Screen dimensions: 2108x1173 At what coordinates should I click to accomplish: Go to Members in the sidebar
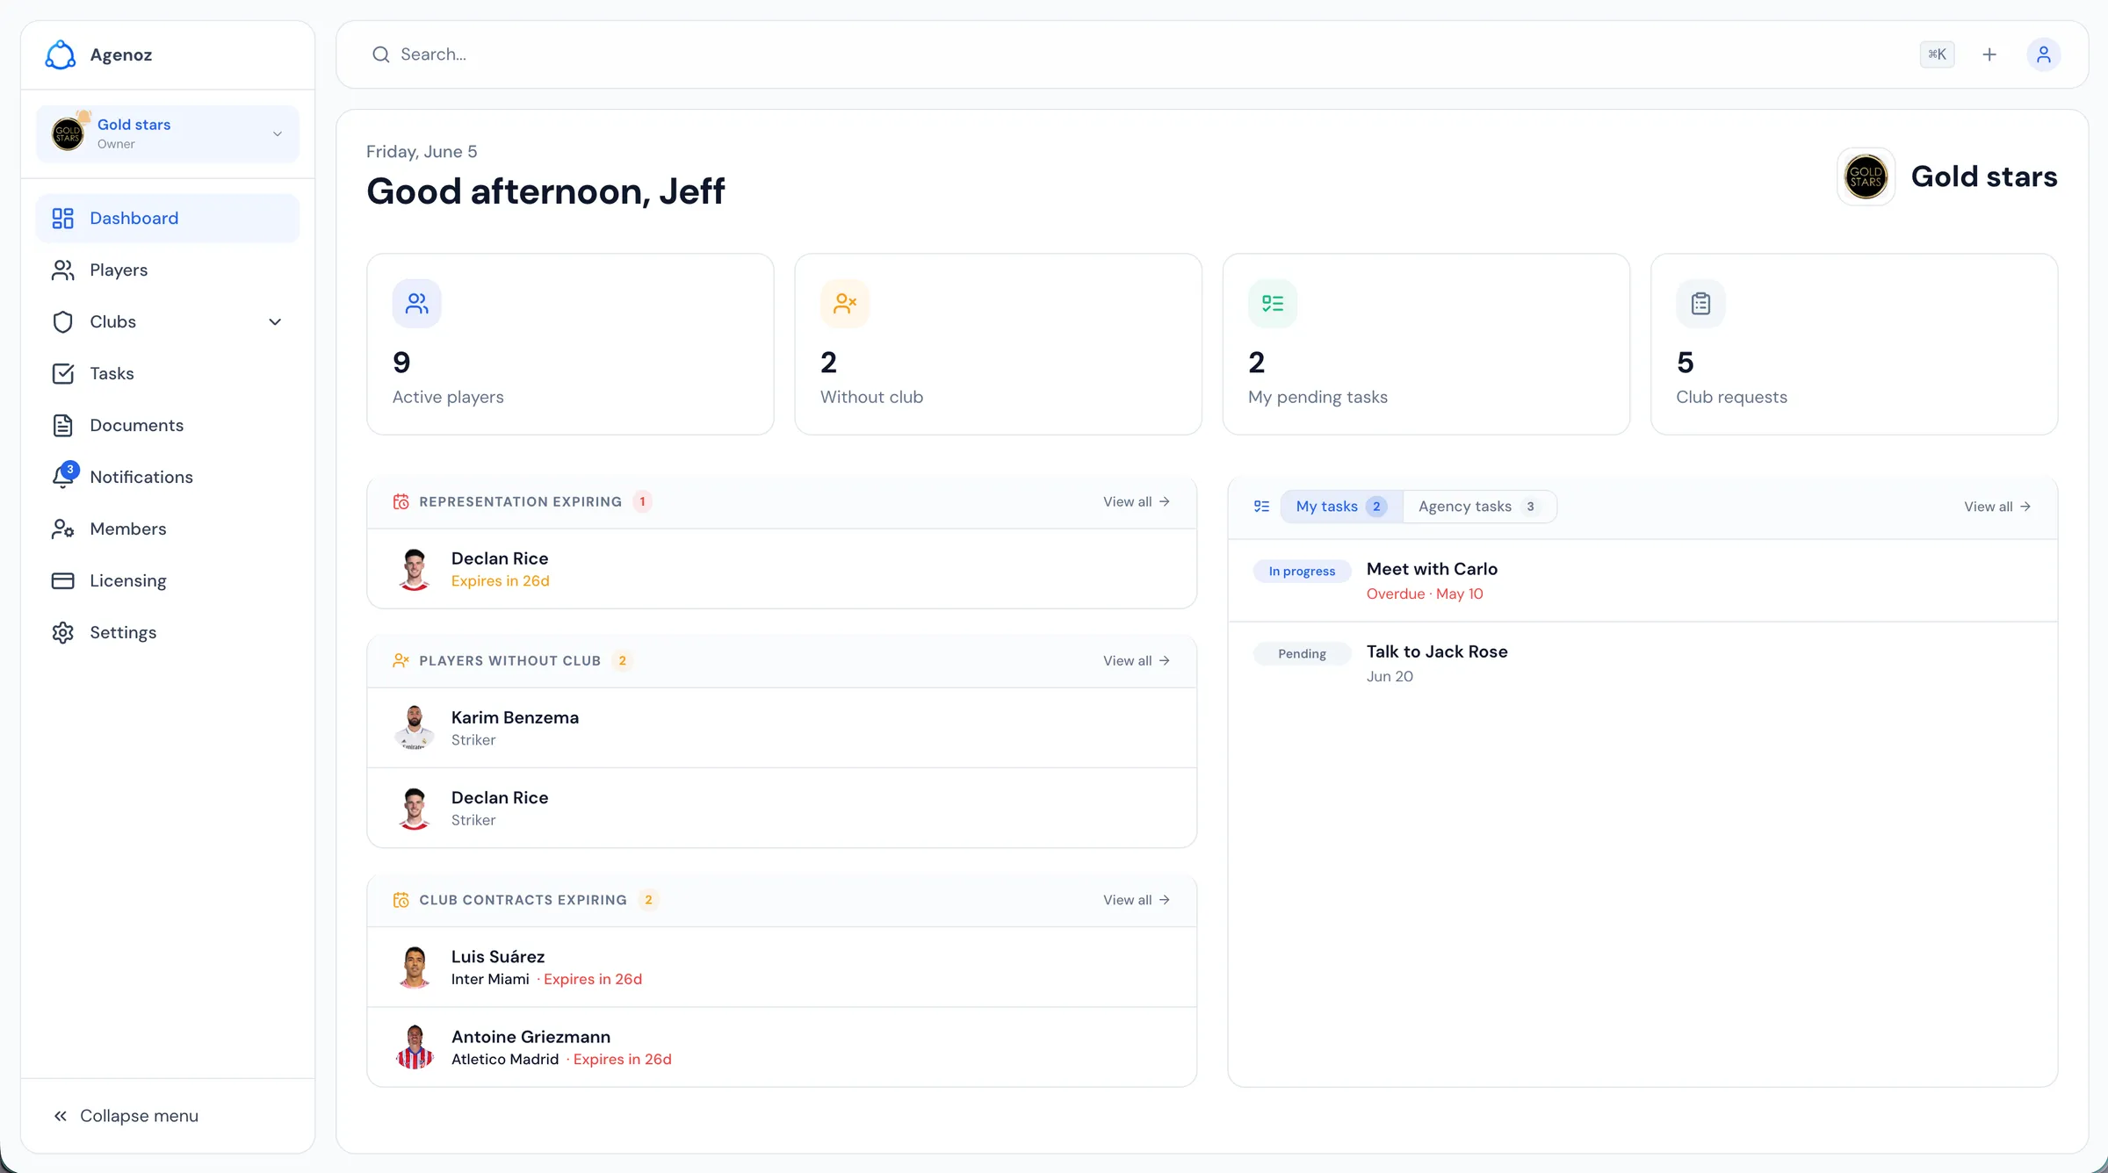(x=168, y=529)
